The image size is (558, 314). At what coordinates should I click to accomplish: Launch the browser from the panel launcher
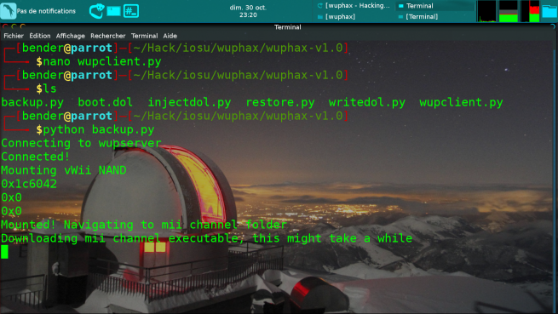coord(96,11)
